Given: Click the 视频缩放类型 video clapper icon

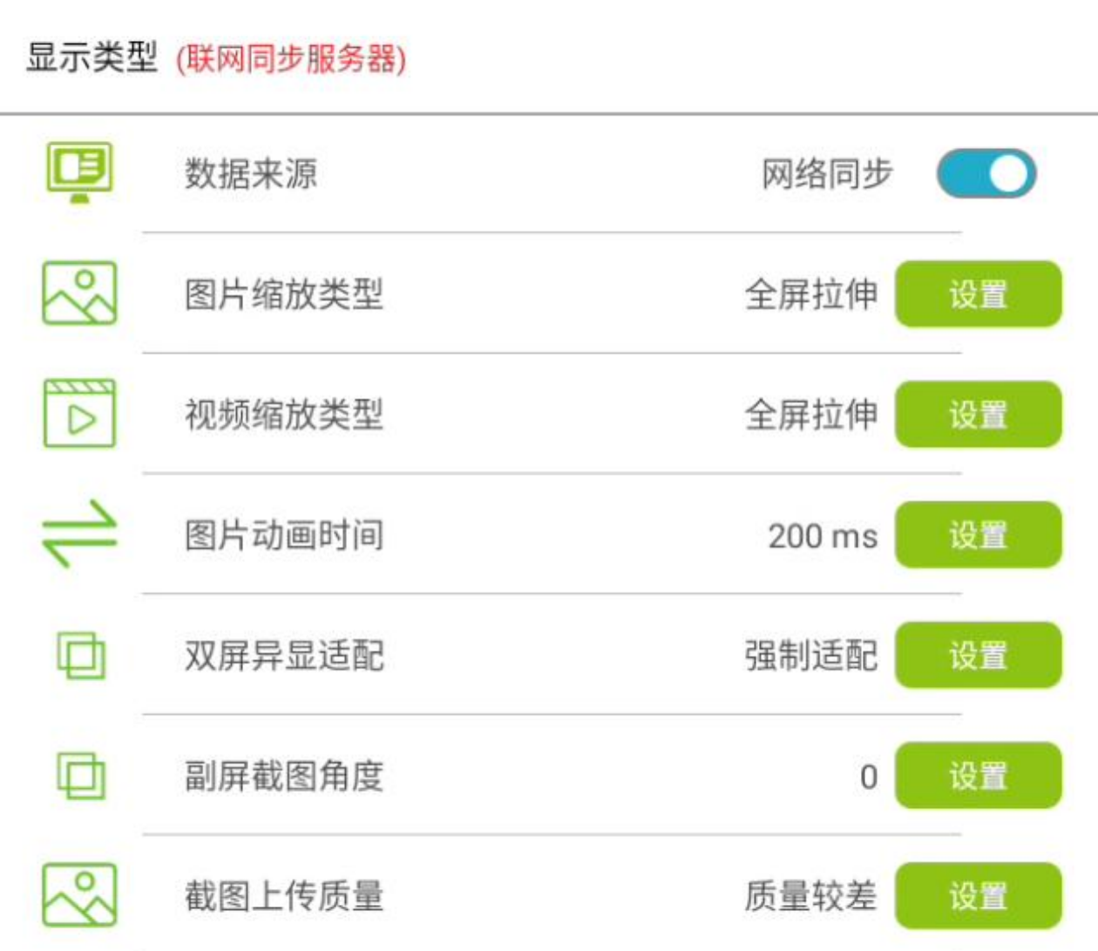Looking at the screenshot, I should [x=79, y=414].
